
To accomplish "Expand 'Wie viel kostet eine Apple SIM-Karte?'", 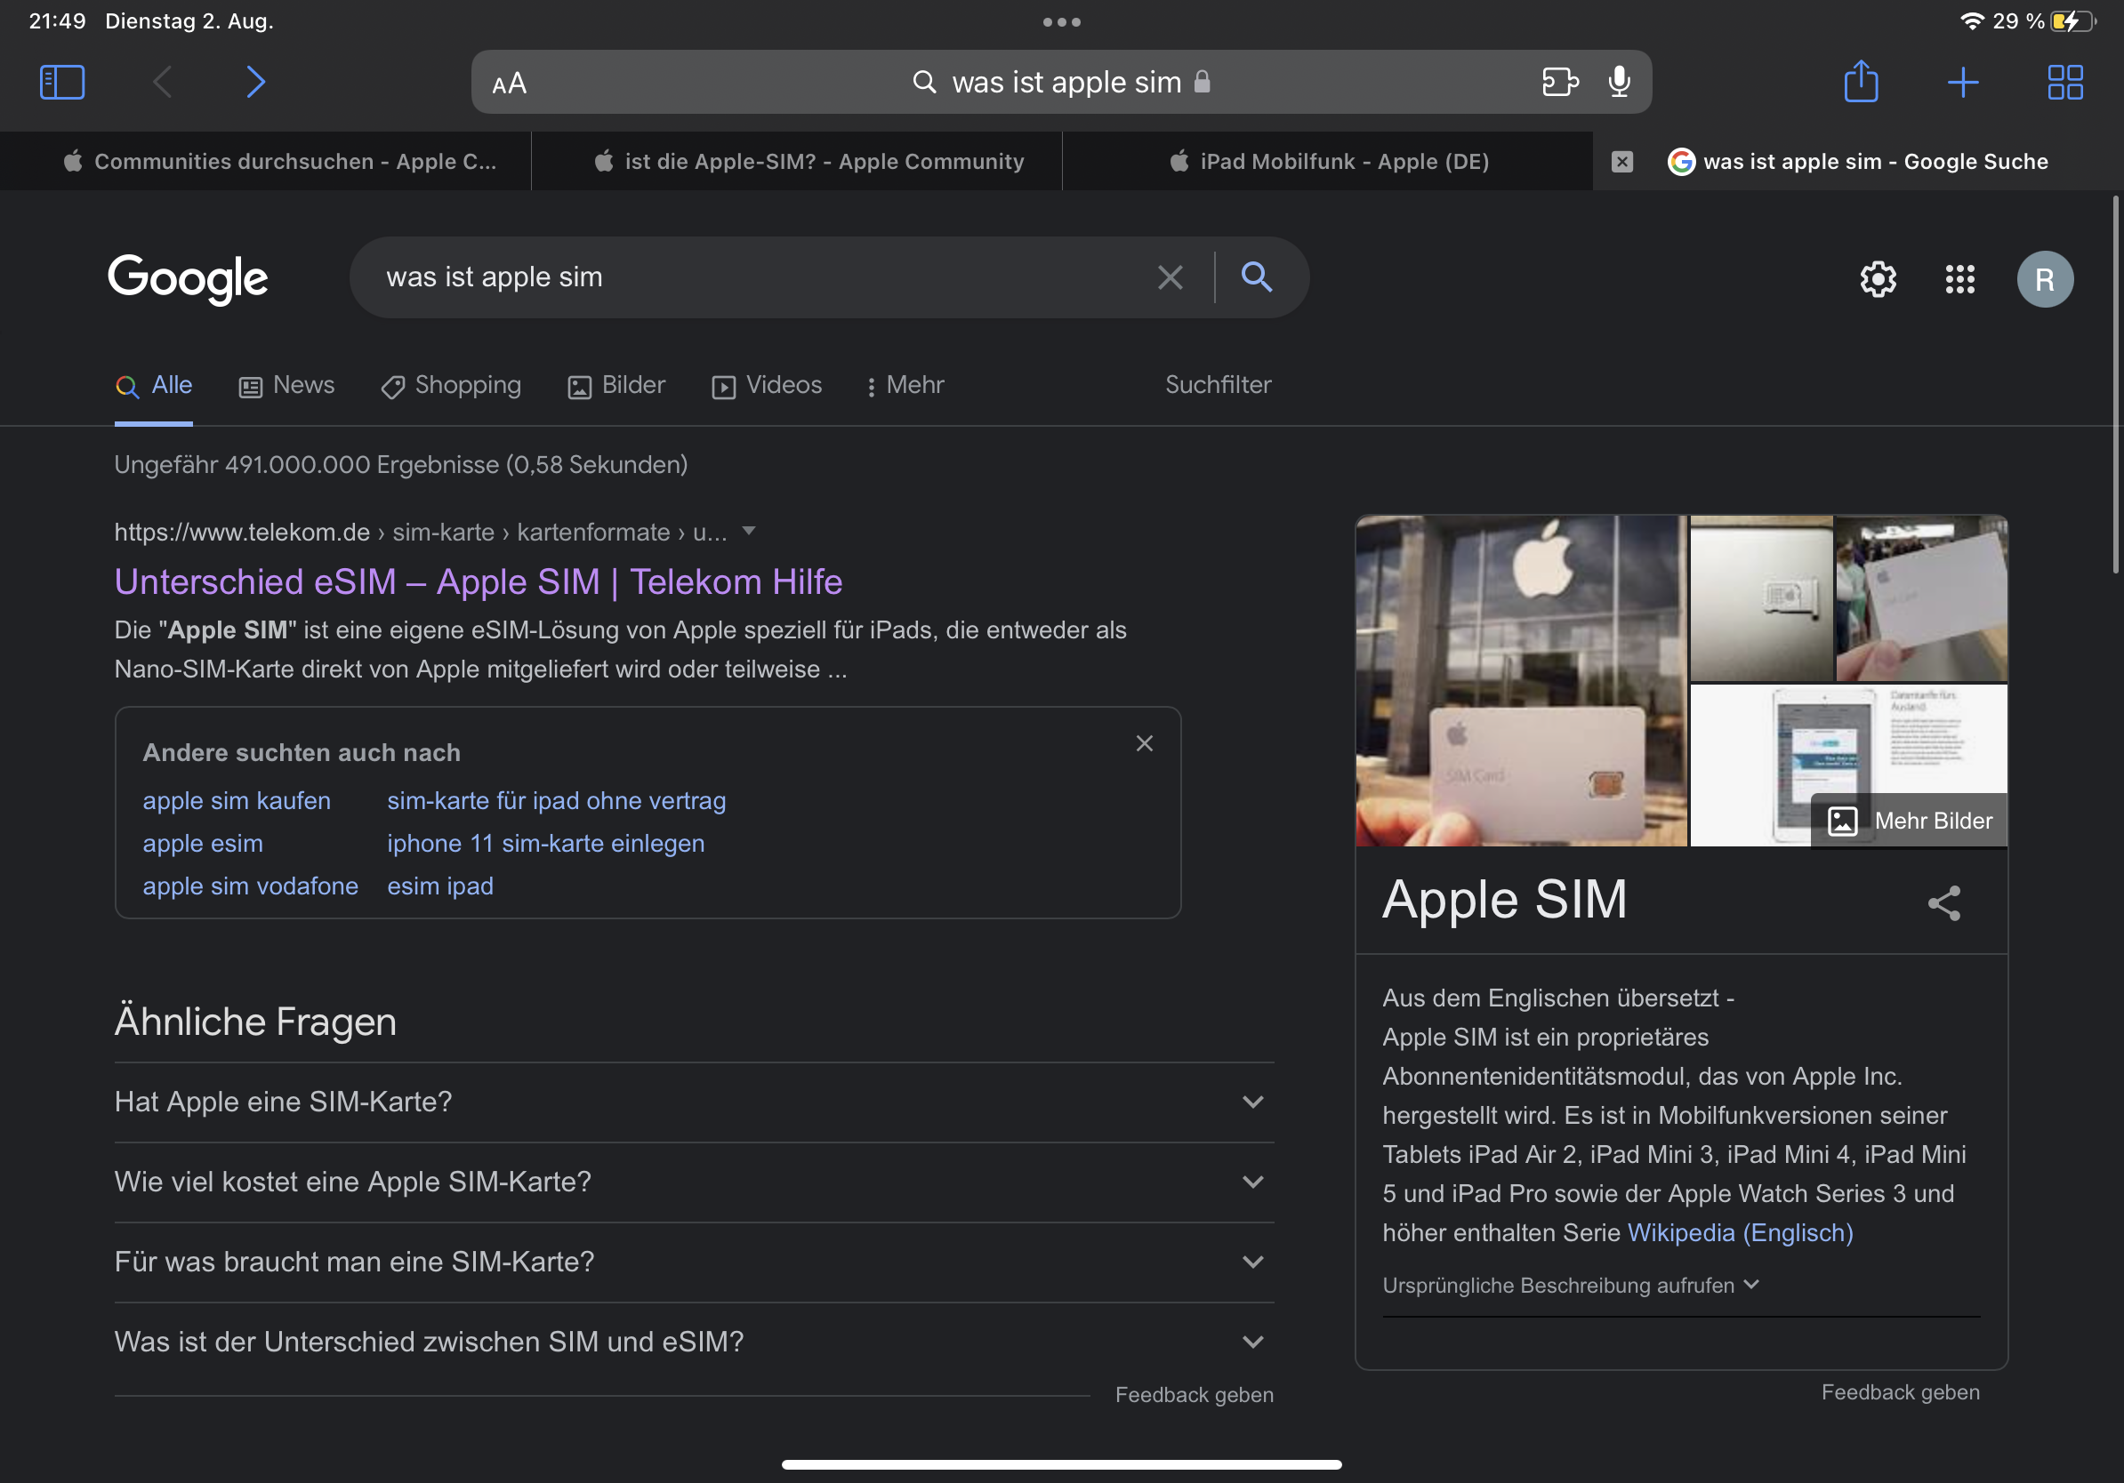I will point(1252,1182).
